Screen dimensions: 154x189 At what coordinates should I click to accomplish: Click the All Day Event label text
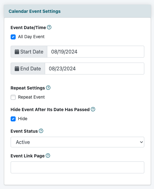pyautogui.click(x=31, y=37)
